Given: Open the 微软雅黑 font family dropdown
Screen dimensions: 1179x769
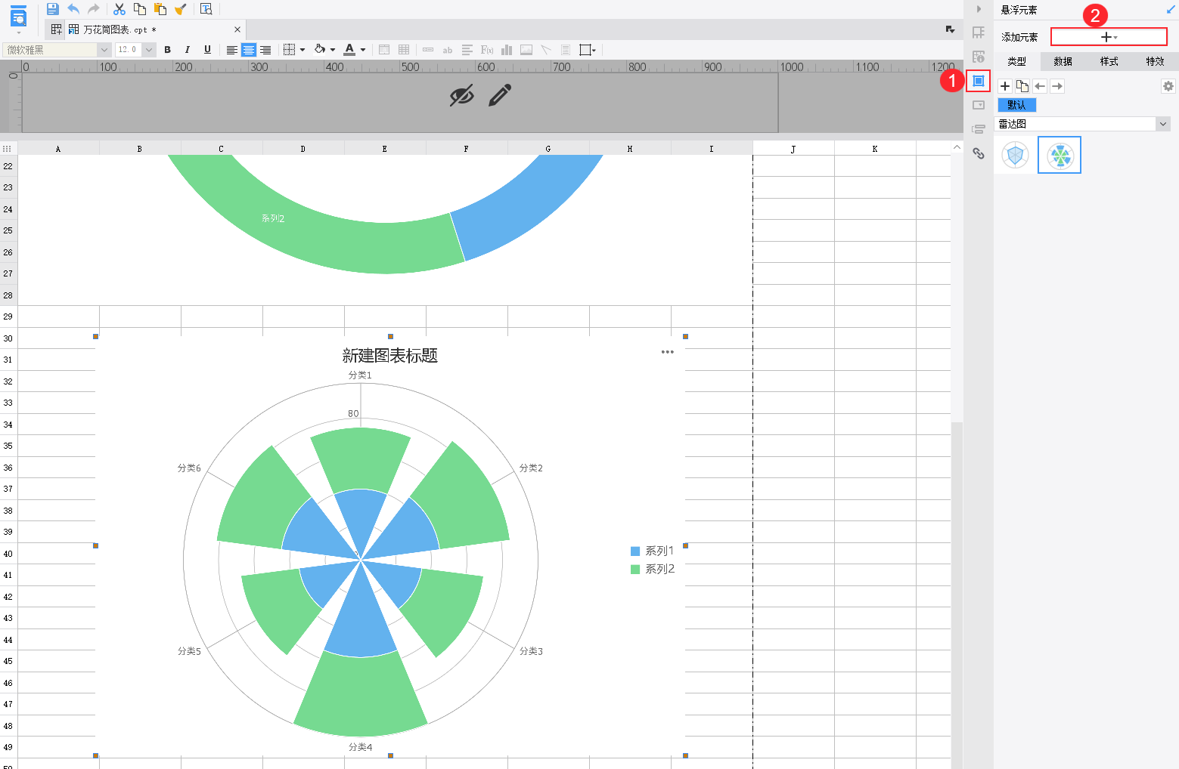Looking at the screenshot, I should pos(57,50).
